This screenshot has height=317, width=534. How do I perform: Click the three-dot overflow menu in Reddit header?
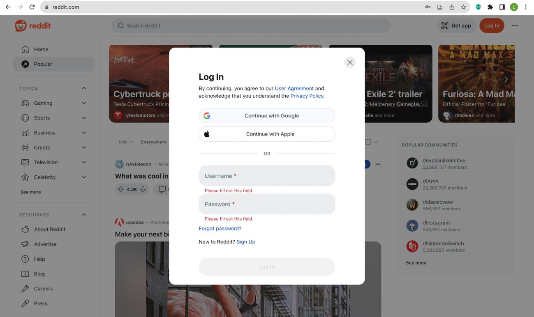tap(514, 25)
